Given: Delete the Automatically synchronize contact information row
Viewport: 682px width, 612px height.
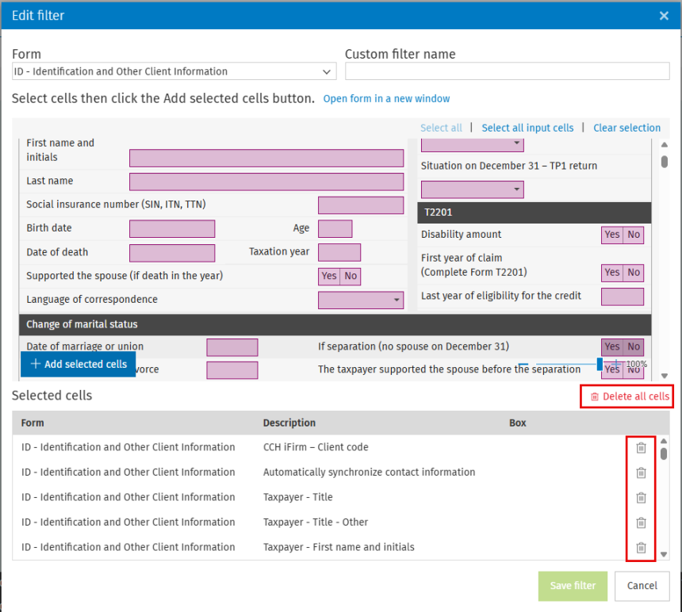Looking at the screenshot, I should coord(641,472).
